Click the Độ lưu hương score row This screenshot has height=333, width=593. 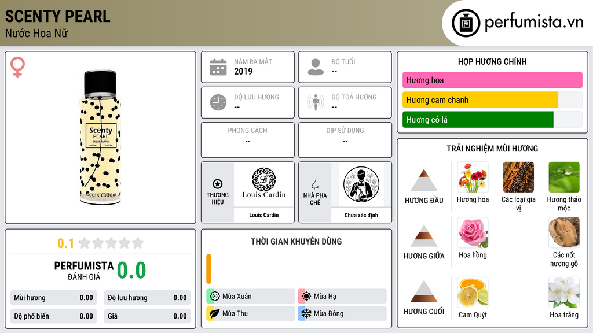(147, 298)
